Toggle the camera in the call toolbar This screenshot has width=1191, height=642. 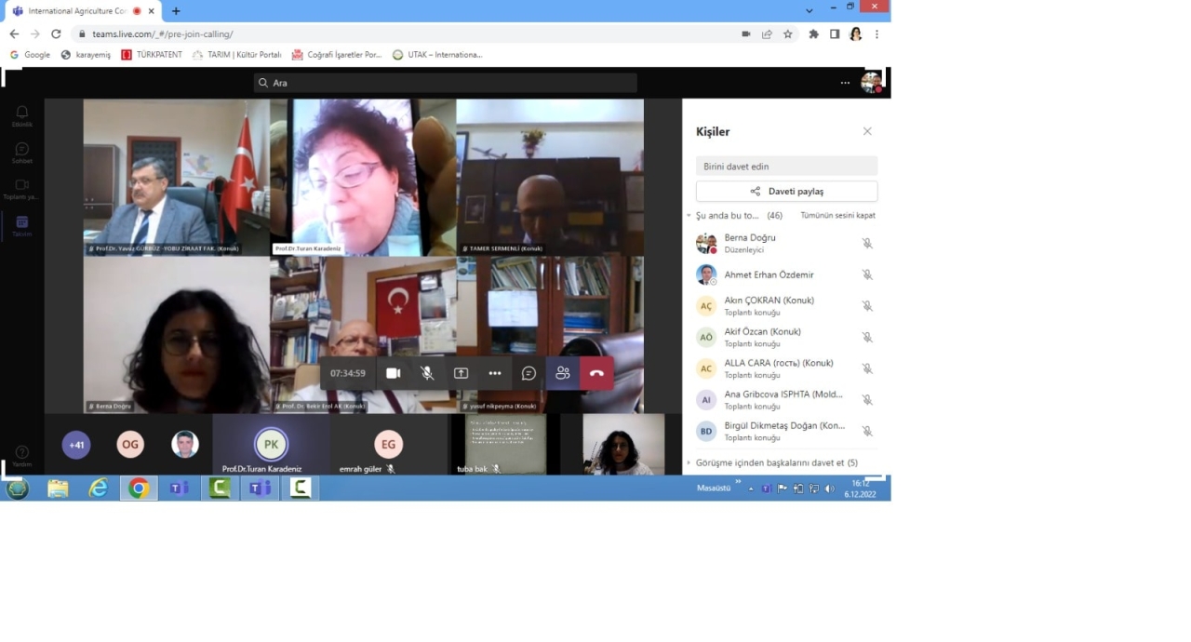[x=393, y=373]
